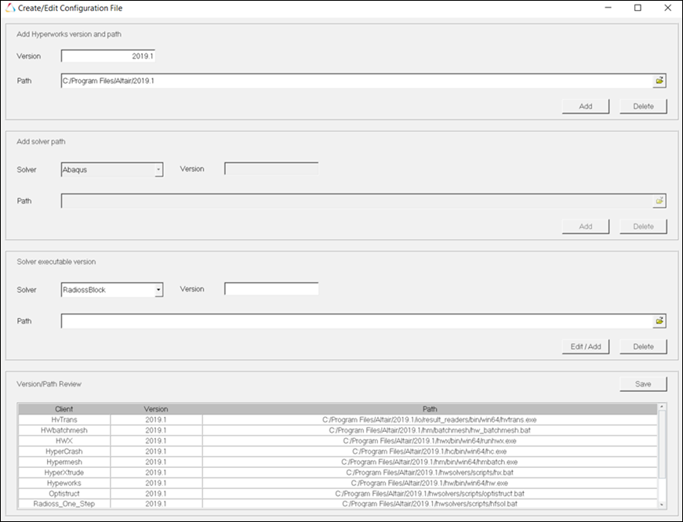The image size is (683, 522).
Task: Click the Altair logo in the title bar
Action: (x=10, y=8)
